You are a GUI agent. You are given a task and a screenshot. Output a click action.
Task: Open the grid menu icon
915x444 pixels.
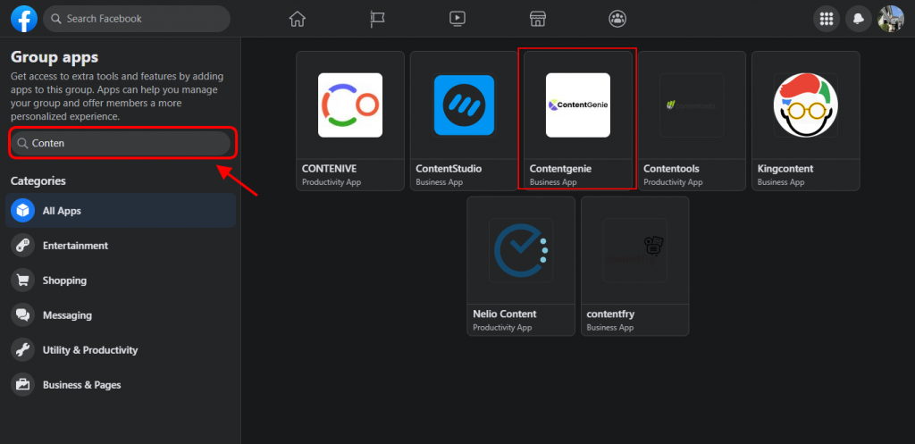coord(827,19)
